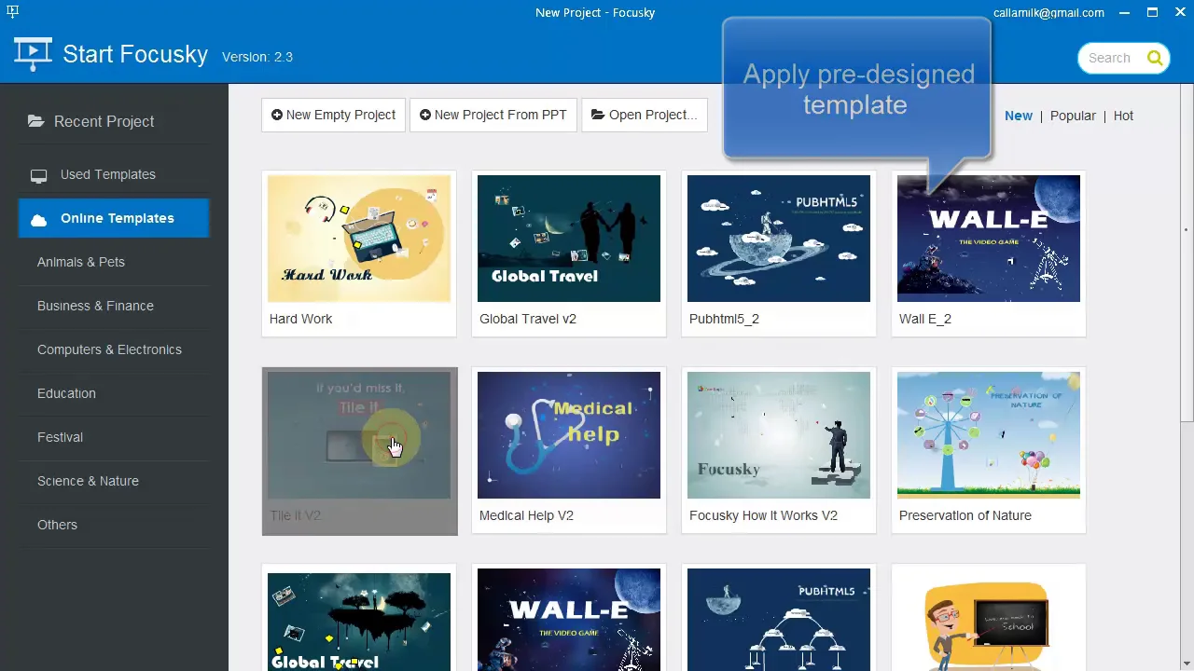Click the Focusky presentation logo icon
Viewport: 1194px width, 671px height.
pyautogui.click(x=33, y=54)
